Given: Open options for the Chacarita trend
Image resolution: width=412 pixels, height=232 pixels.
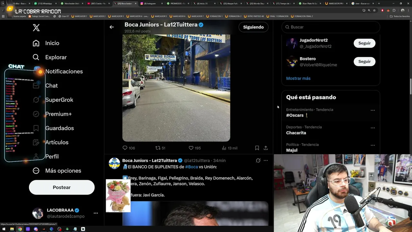Looking at the screenshot, I should pos(373,128).
